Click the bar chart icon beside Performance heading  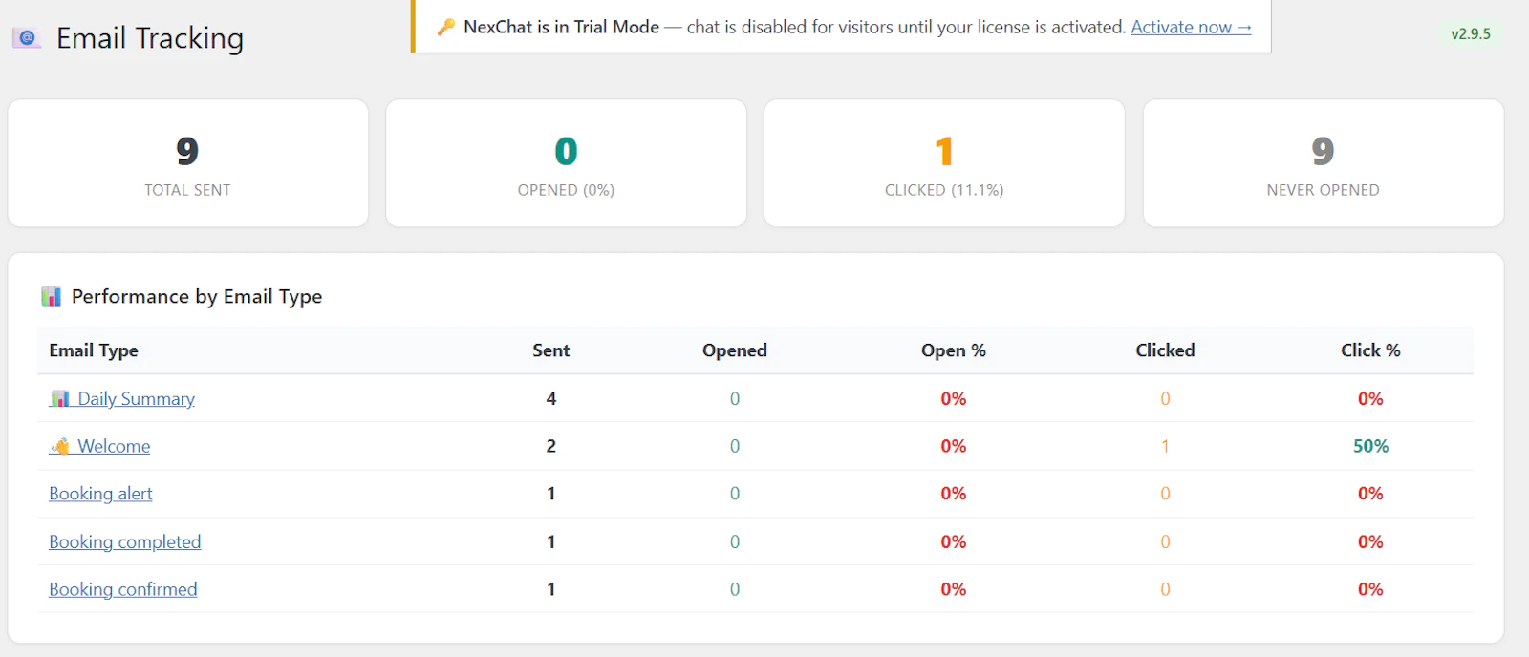[52, 296]
